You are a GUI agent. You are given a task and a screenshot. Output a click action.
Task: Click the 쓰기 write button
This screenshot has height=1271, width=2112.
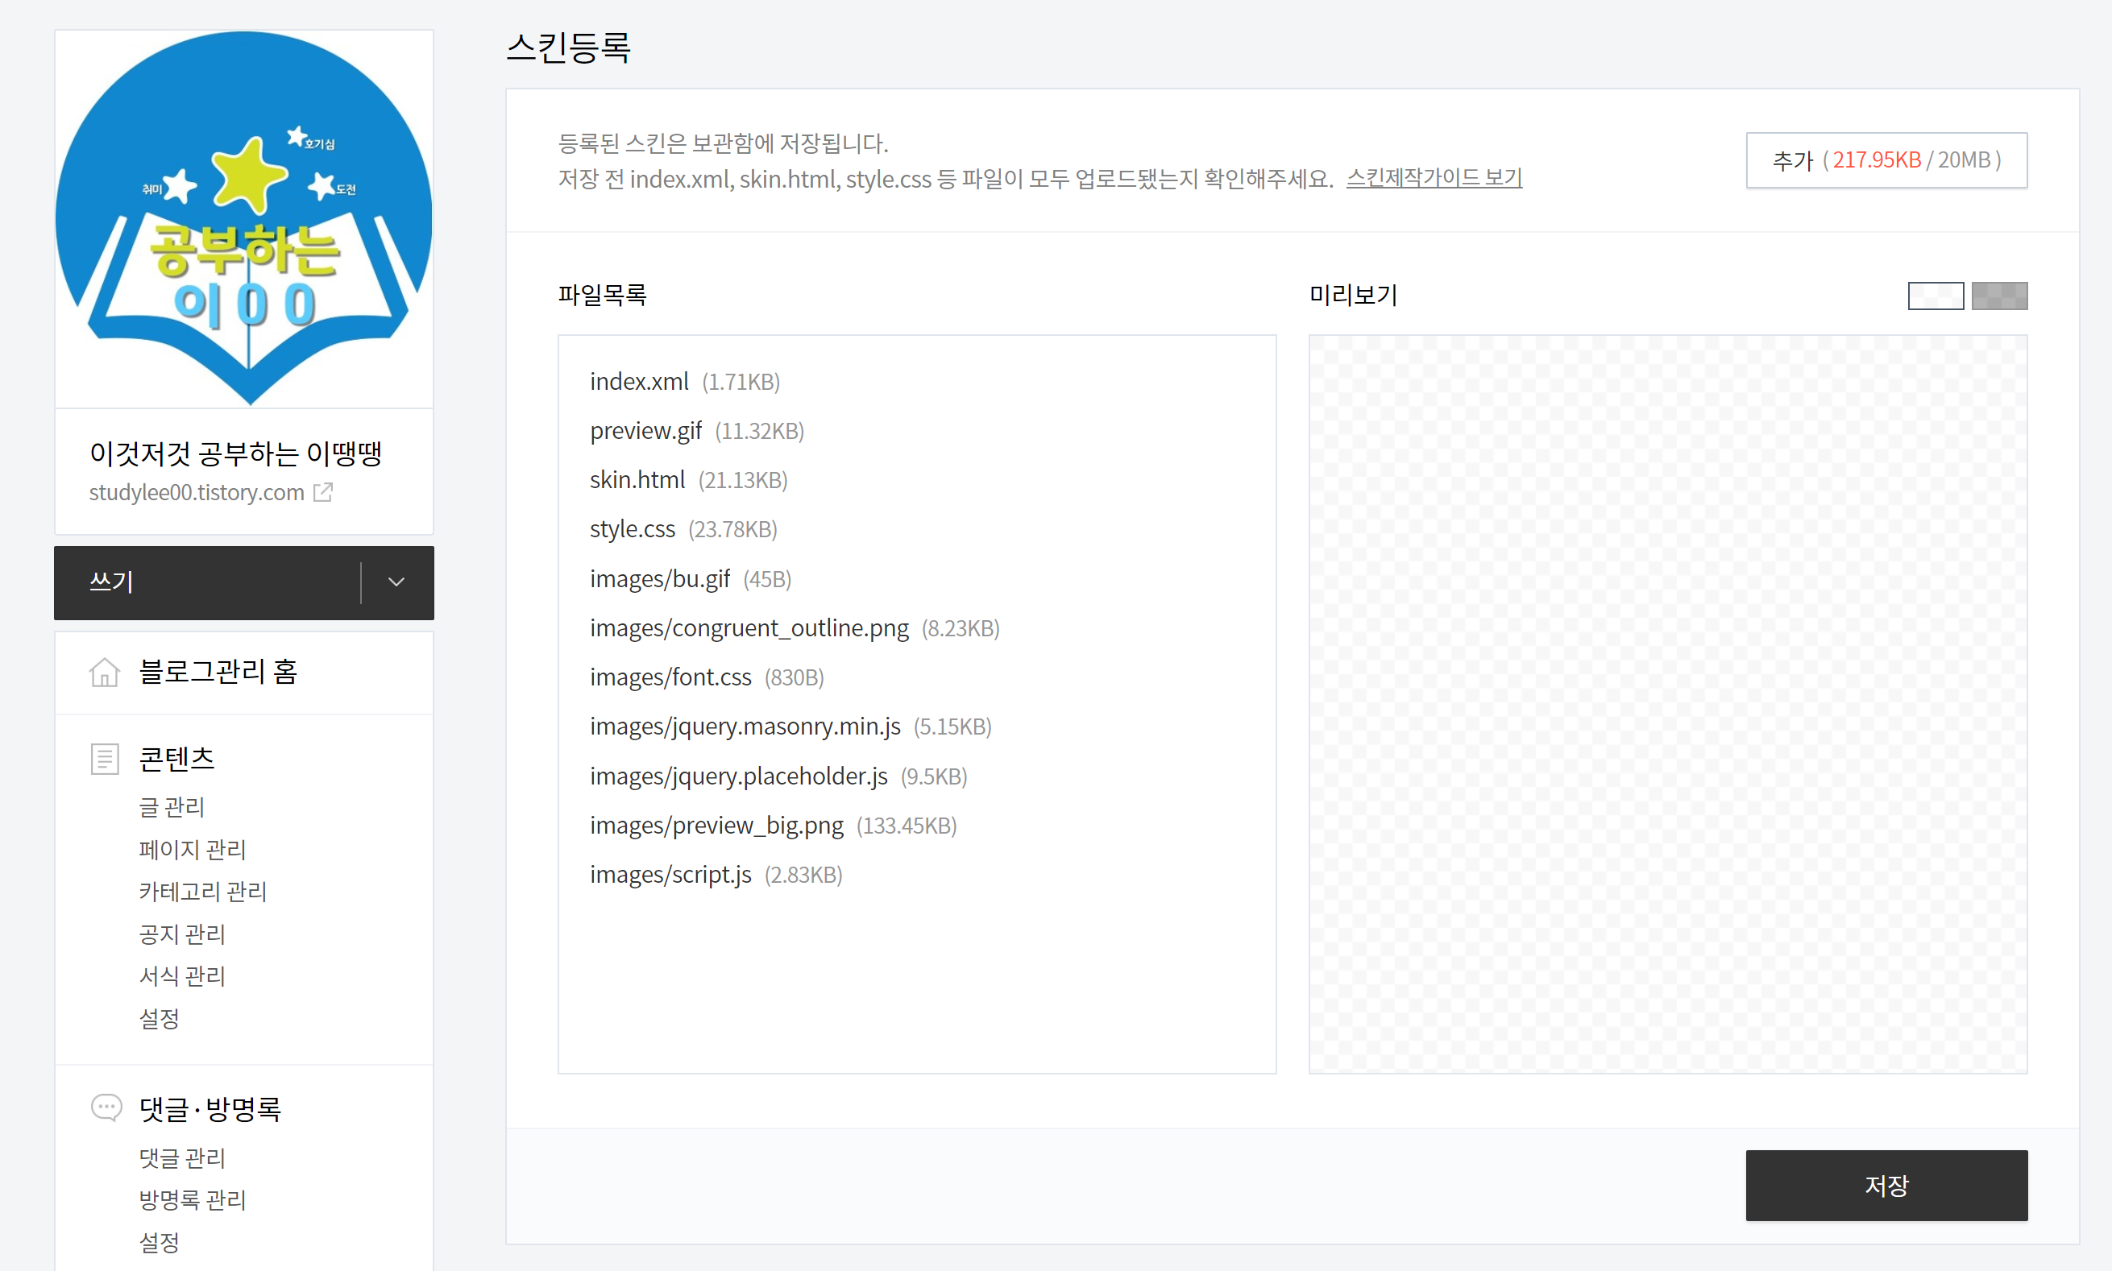205,582
